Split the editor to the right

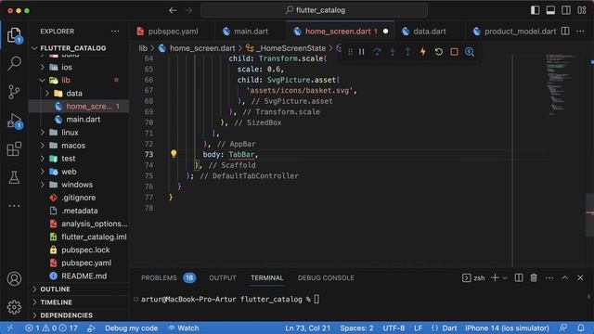click(565, 32)
